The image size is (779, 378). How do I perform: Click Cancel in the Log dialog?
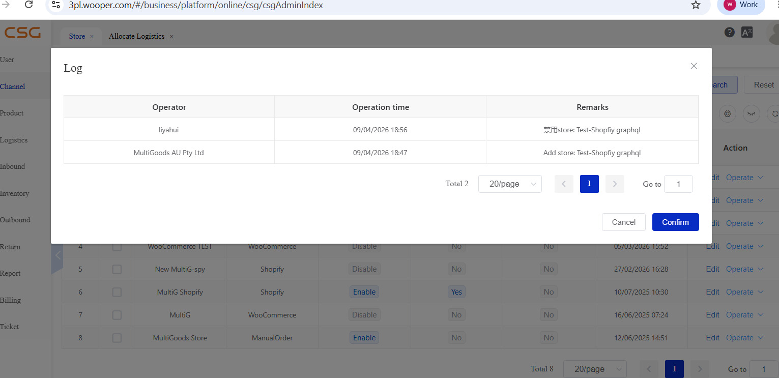(x=623, y=222)
